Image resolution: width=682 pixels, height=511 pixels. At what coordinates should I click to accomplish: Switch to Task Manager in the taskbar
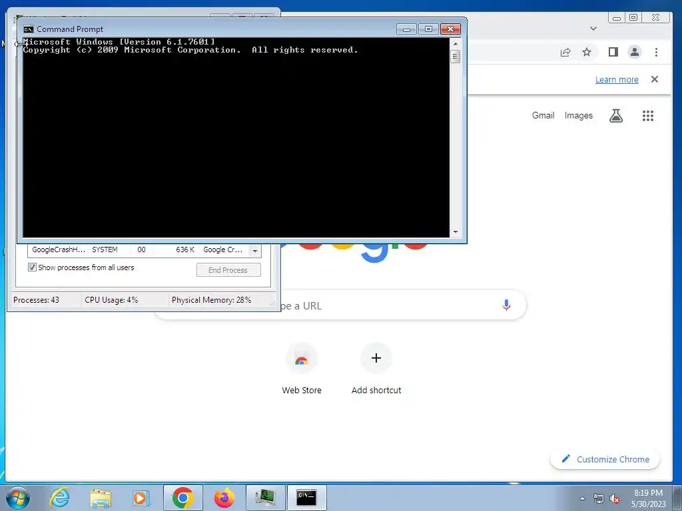[265, 498]
